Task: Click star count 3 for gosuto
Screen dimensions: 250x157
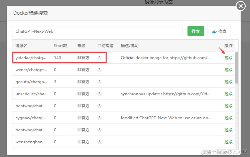Action: (x=55, y=82)
